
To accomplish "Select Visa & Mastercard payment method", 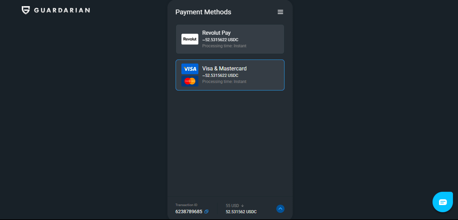I will (x=230, y=75).
